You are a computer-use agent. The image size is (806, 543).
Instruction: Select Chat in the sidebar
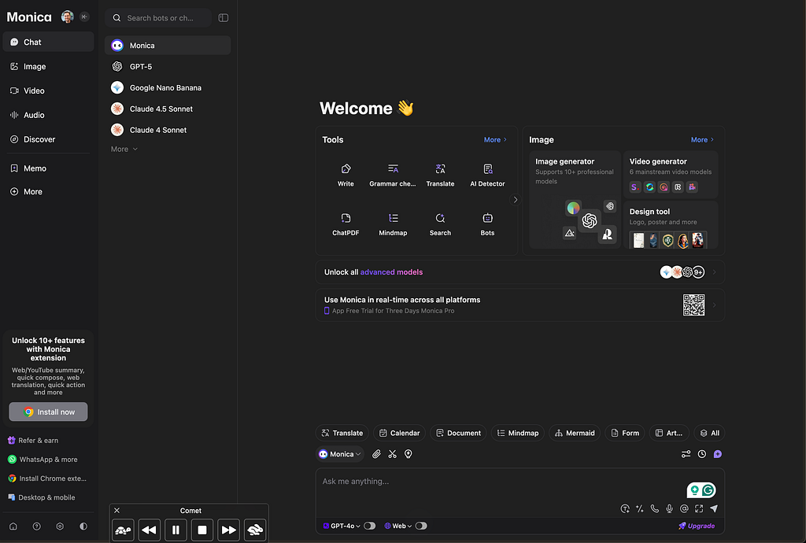click(x=48, y=42)
